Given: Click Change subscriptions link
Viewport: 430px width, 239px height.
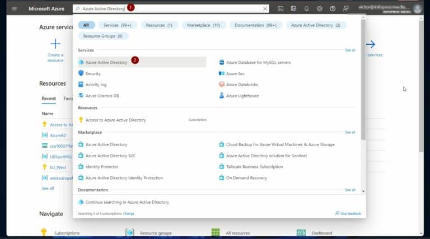Looking at the screenshot, I should [x=129, y=213].
